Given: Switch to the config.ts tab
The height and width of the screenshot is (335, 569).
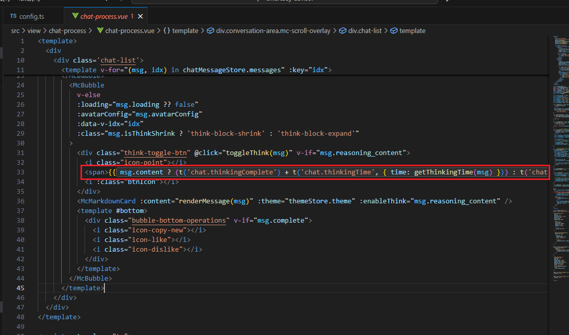Looking at the screenshot, I should coord(32,16).
